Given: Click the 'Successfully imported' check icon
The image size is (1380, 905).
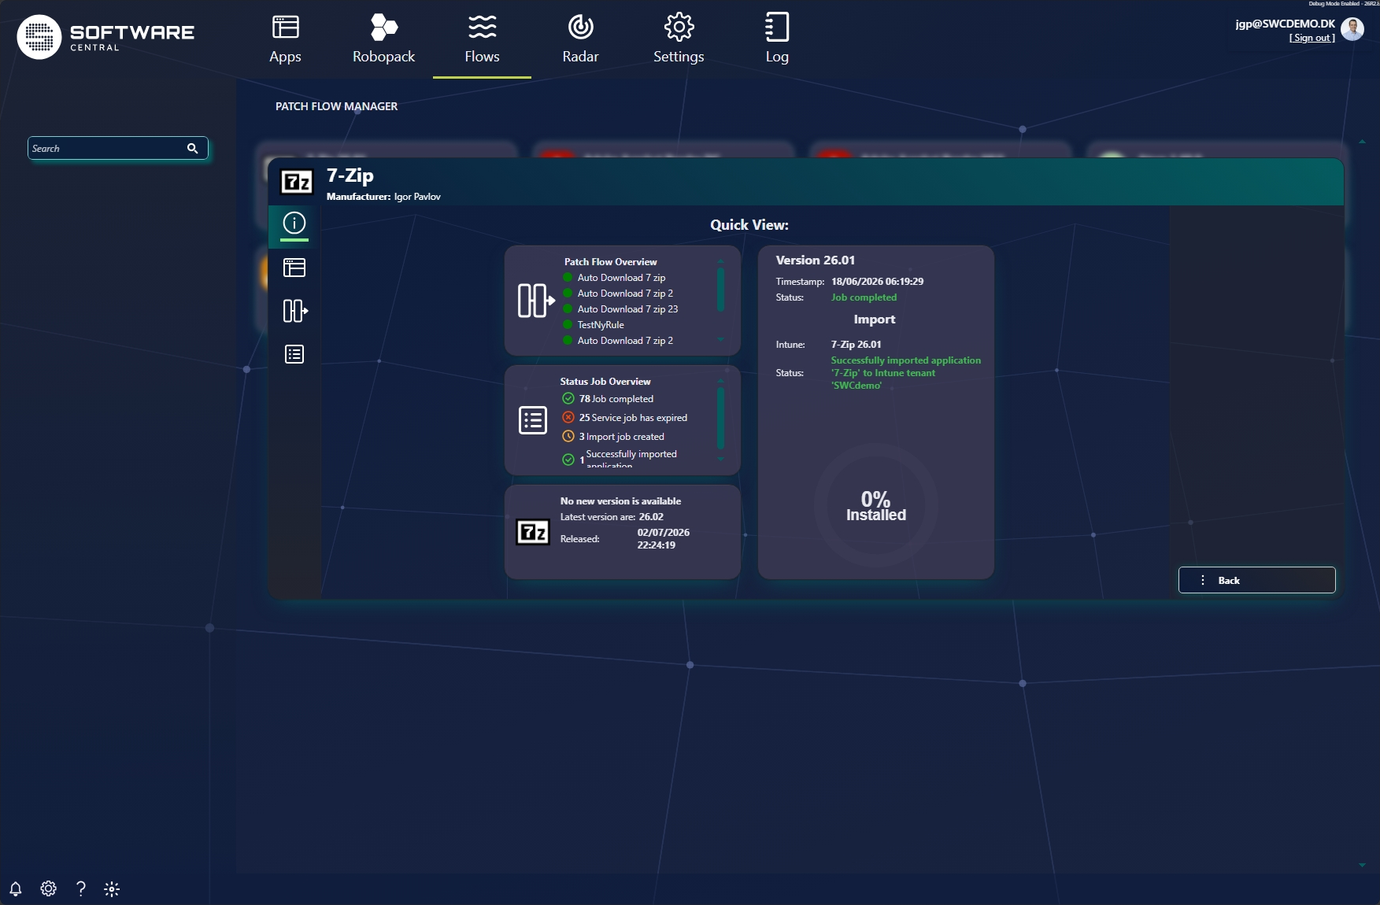Looking at the screenshot, I should [x=568, y=460].
